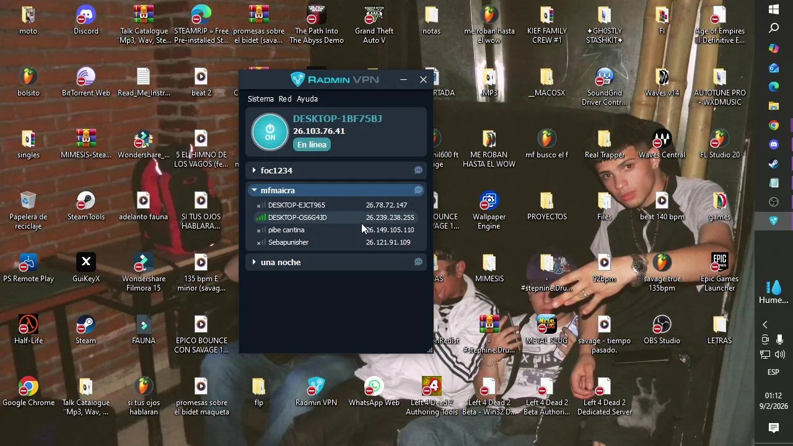Select the PS Remote Play desktop icon
793x446 pixels.
28,268
